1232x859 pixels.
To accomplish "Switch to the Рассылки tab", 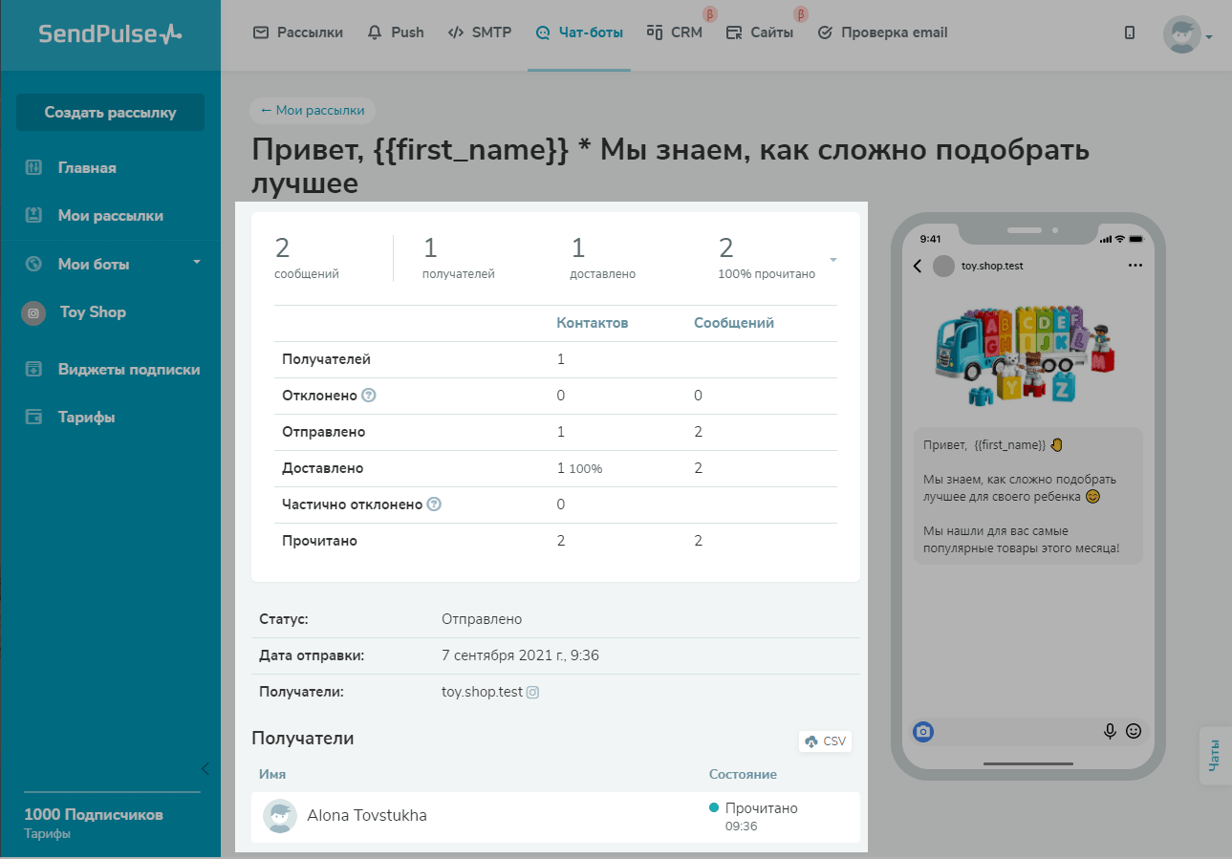I will 298,32.
